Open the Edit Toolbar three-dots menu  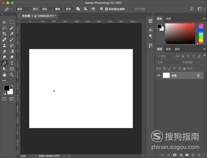(x=4, y=80)
